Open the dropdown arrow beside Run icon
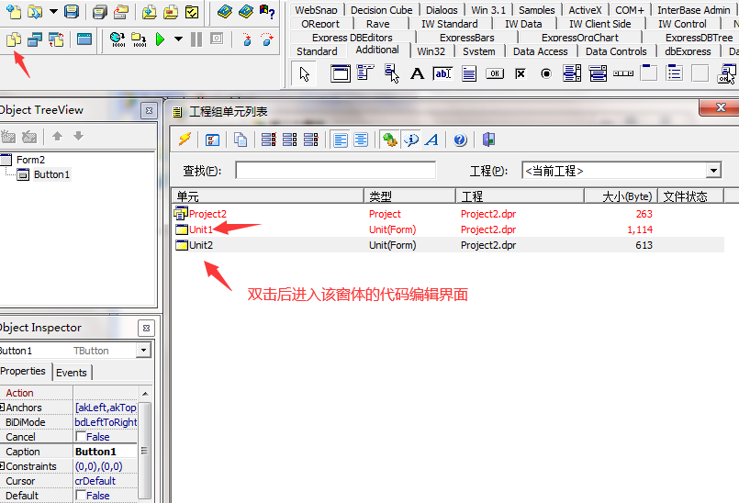Viewport: 739px width, 503px height. pyautogui.click(x=178, y=39)
